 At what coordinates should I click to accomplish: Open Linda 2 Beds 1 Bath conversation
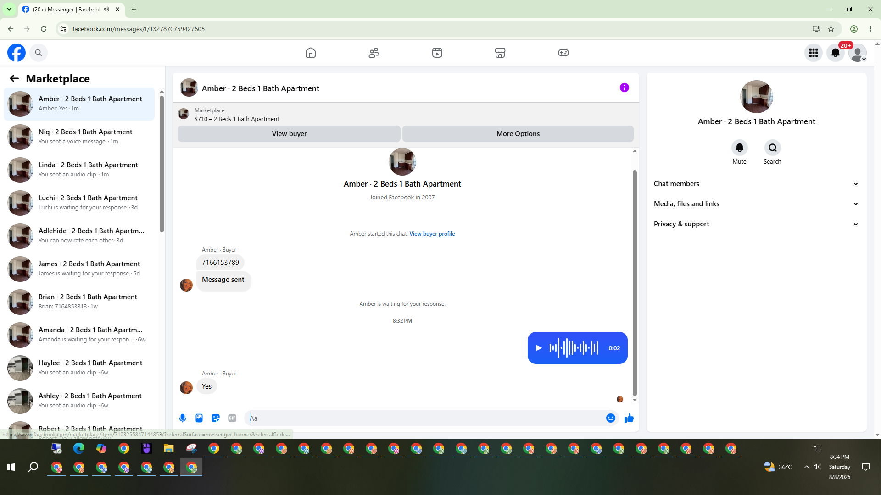click(79, 170)
